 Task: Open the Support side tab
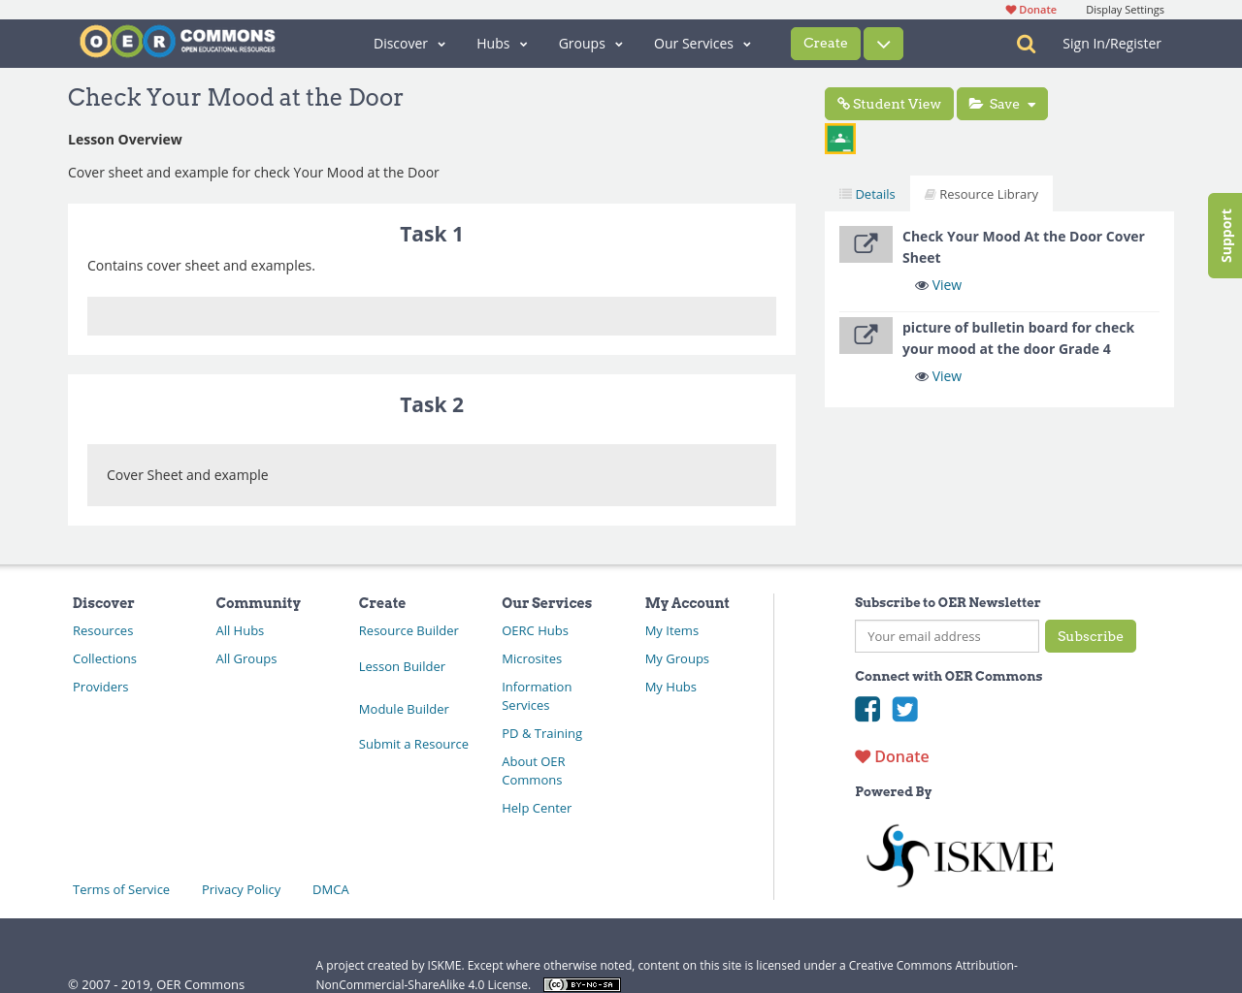(x=1226, y=236)
